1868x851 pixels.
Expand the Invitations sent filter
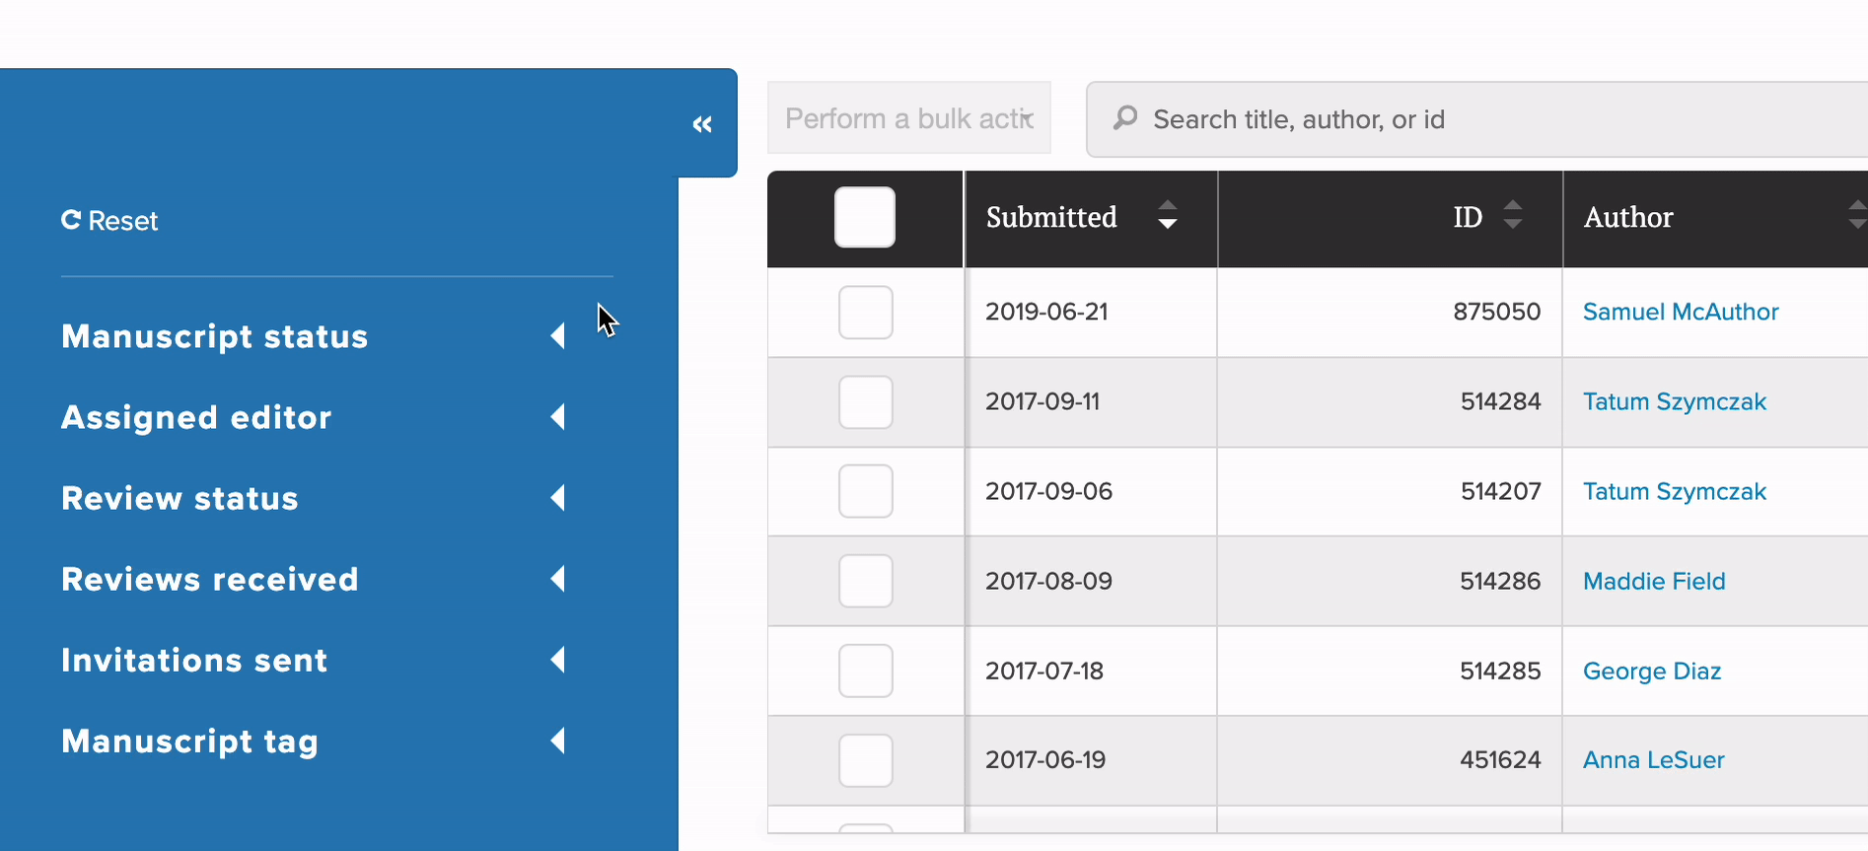[315, 660]
